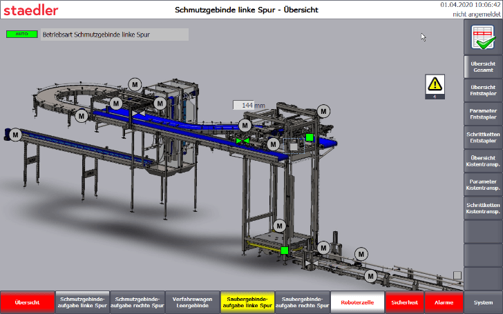Select the yellow Saubergebindeaufgabe linke Spur tab
This screenshot has height=314, width=503.
246,302
